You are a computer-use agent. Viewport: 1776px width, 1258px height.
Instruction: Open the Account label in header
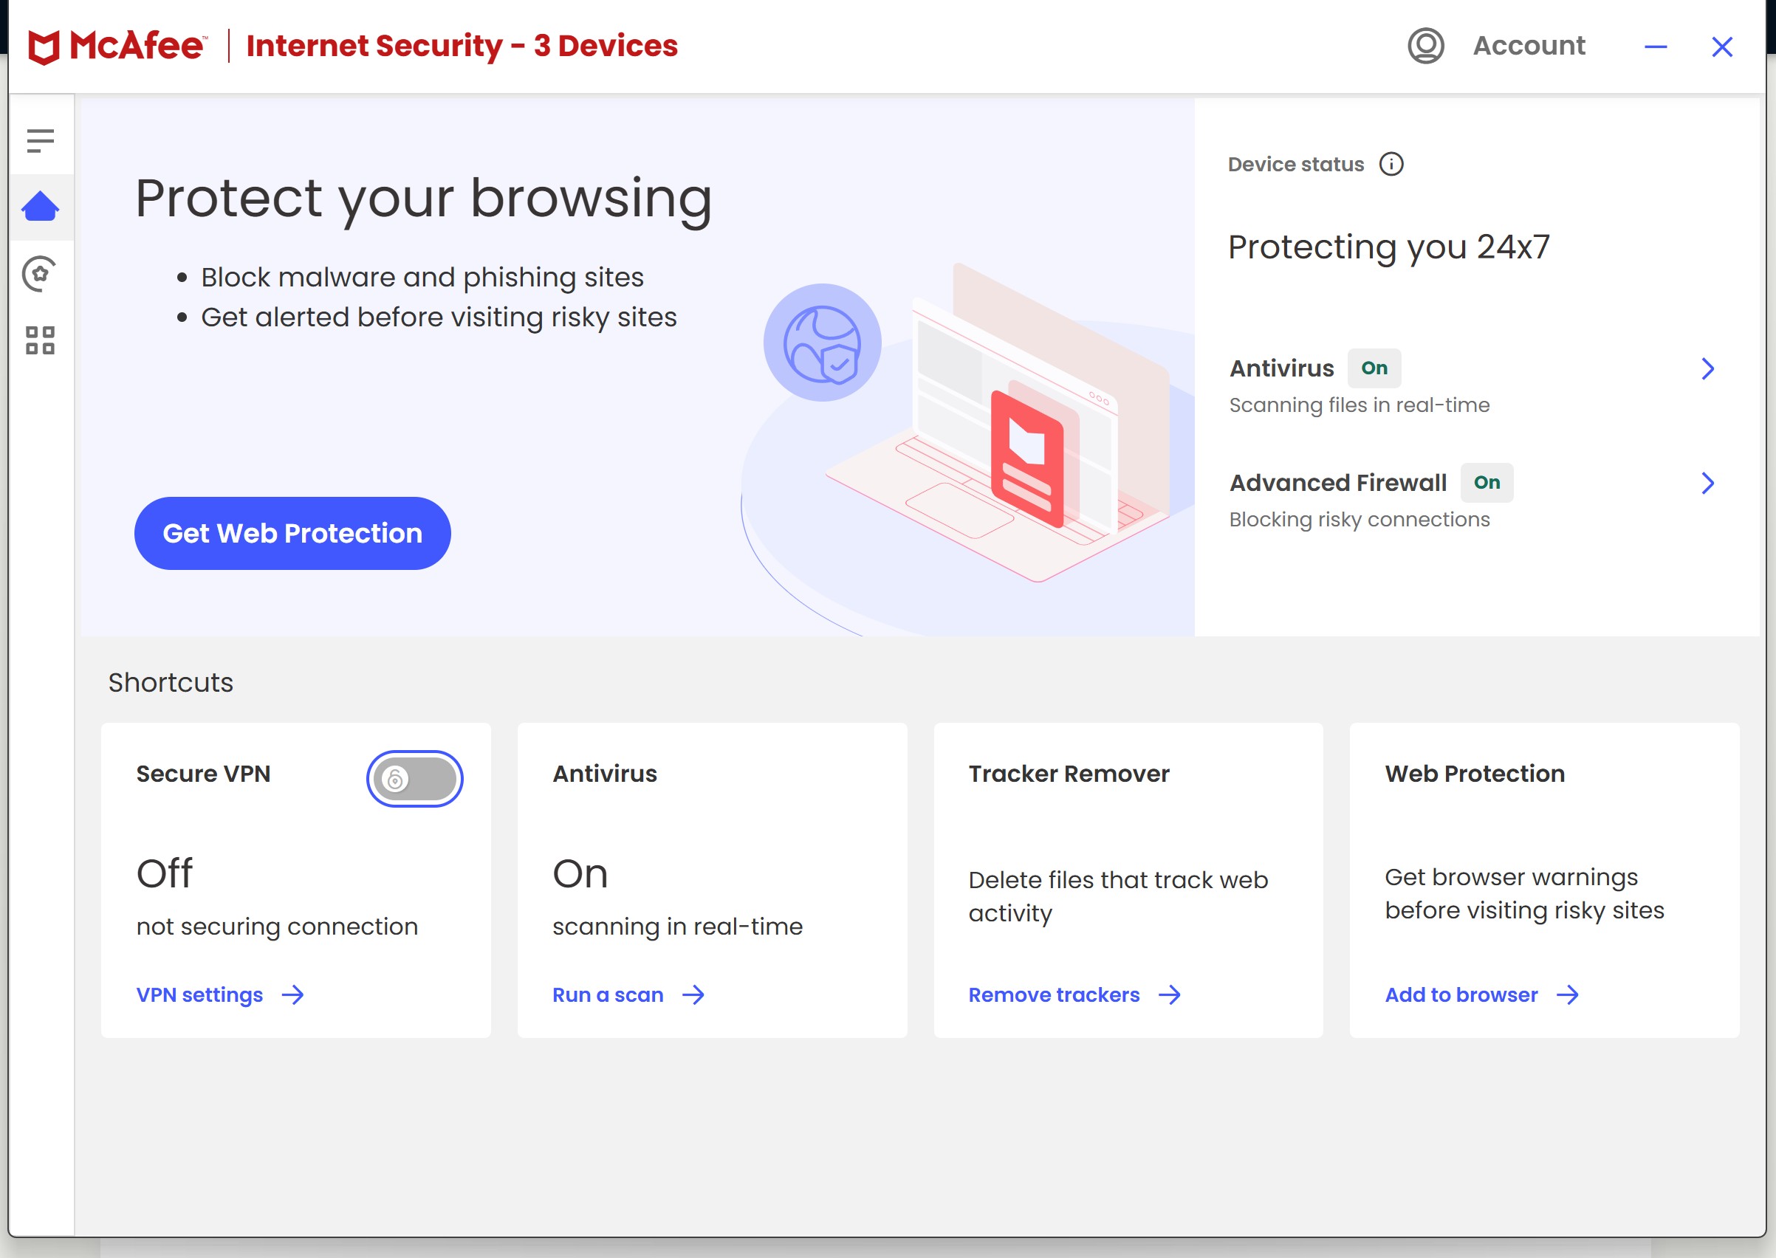(1529, 46)
